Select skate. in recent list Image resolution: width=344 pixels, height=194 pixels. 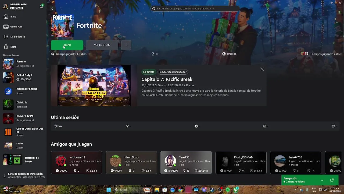coord(23,145)
